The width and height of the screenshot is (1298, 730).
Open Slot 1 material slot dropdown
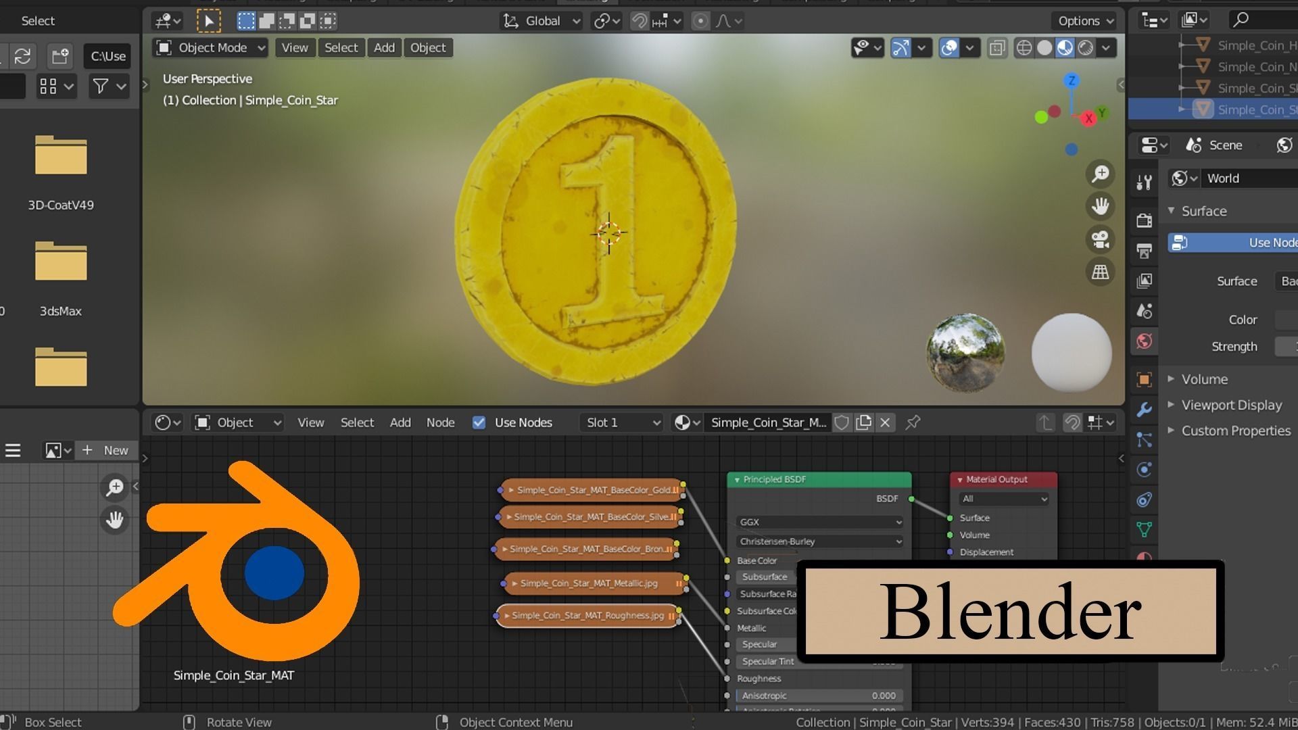tap(621, 422)
